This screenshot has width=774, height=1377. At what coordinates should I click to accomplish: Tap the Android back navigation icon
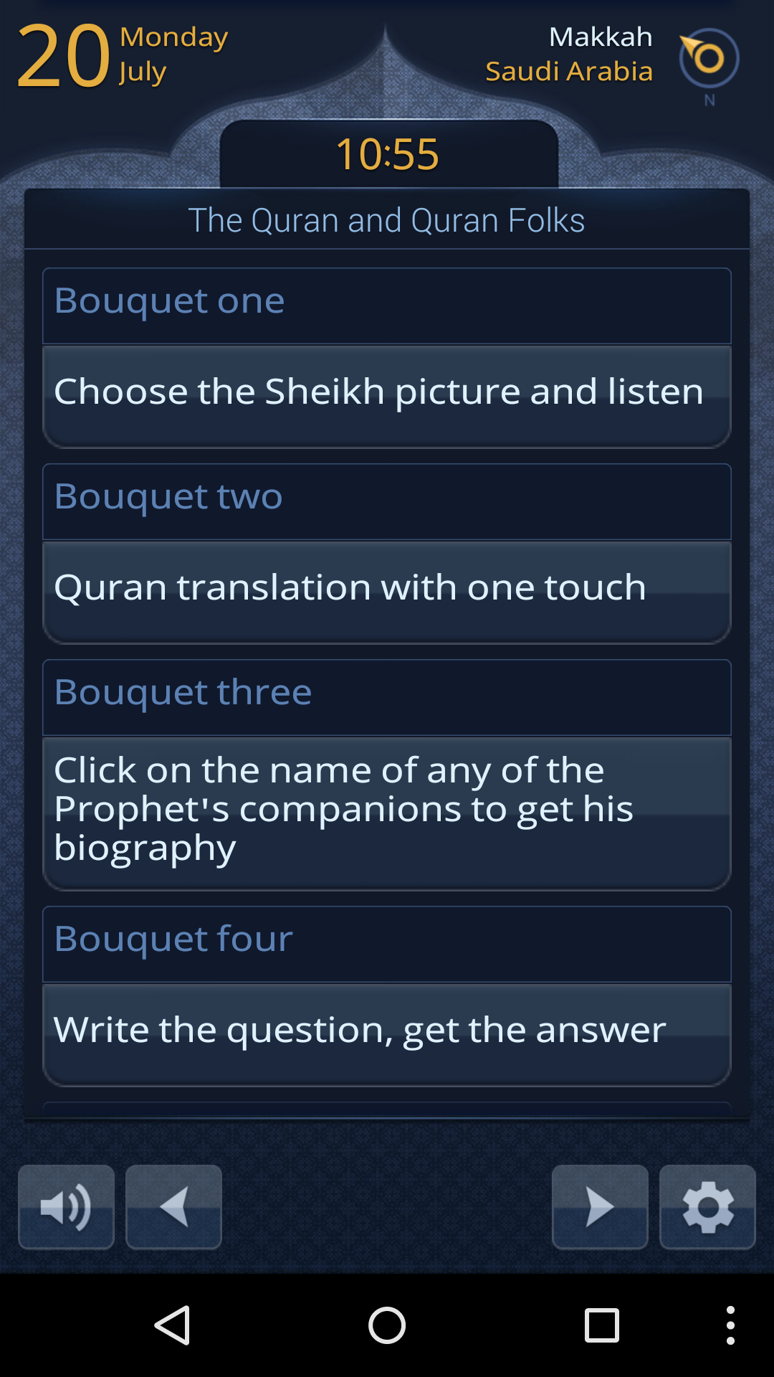pos(173,1325)
